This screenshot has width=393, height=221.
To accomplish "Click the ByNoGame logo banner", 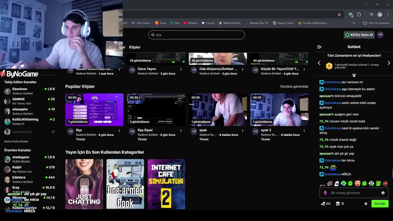I will 20,74.
